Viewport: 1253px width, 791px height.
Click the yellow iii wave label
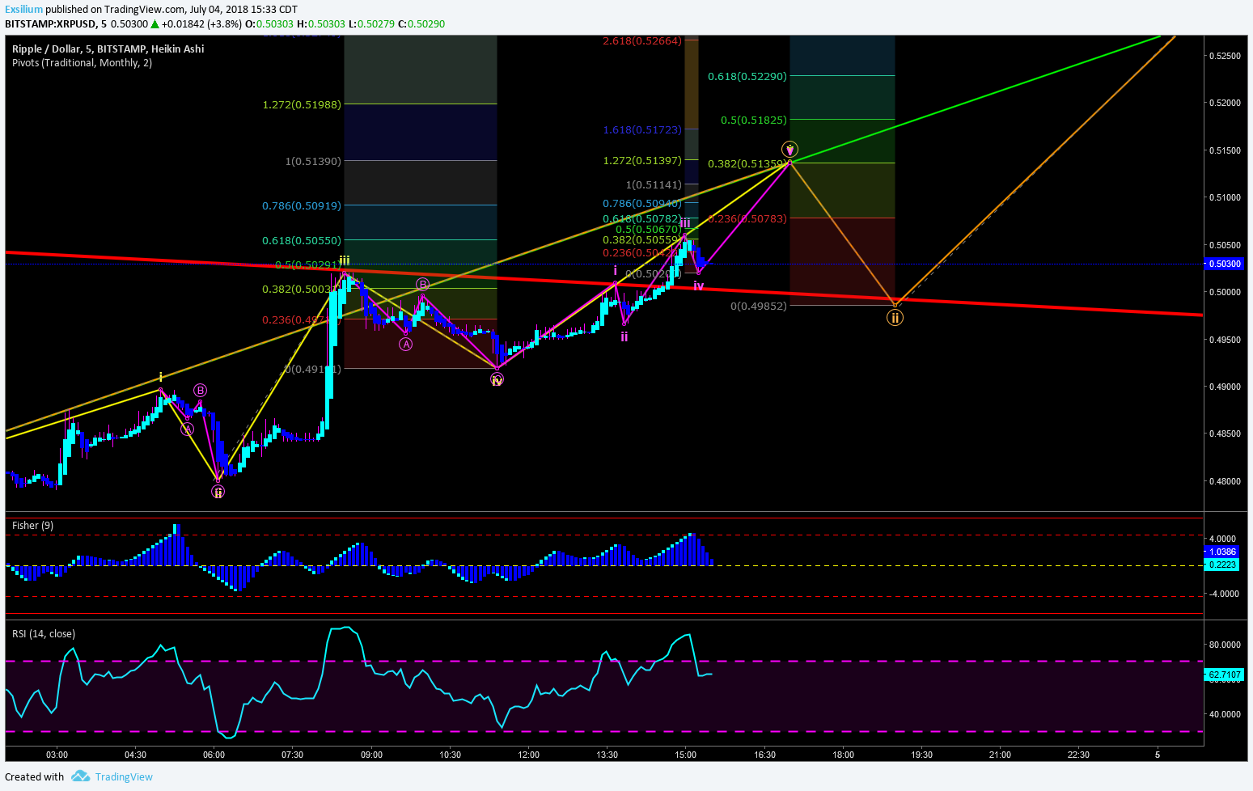point(345,260)
